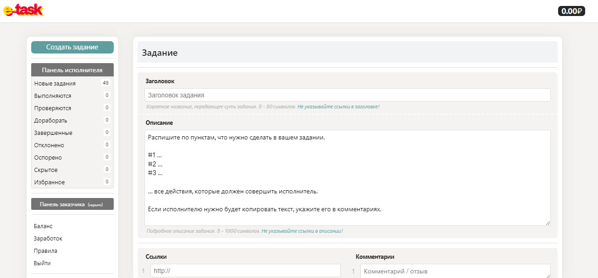Open the Баланс page

pos(43,226)
